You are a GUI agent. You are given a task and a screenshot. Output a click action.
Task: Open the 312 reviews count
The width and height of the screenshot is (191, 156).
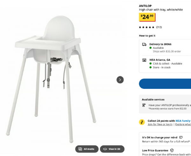point(159,27)
